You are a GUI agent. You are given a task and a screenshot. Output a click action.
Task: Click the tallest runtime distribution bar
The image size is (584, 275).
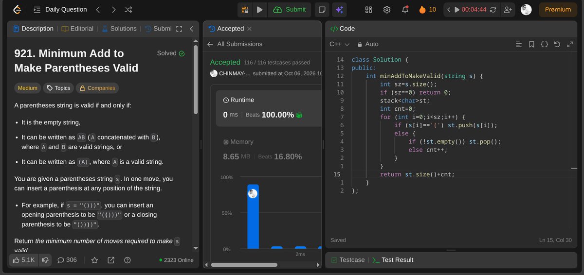[253, 217]
